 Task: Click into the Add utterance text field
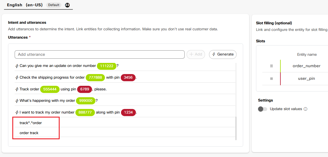pos(99,54)
